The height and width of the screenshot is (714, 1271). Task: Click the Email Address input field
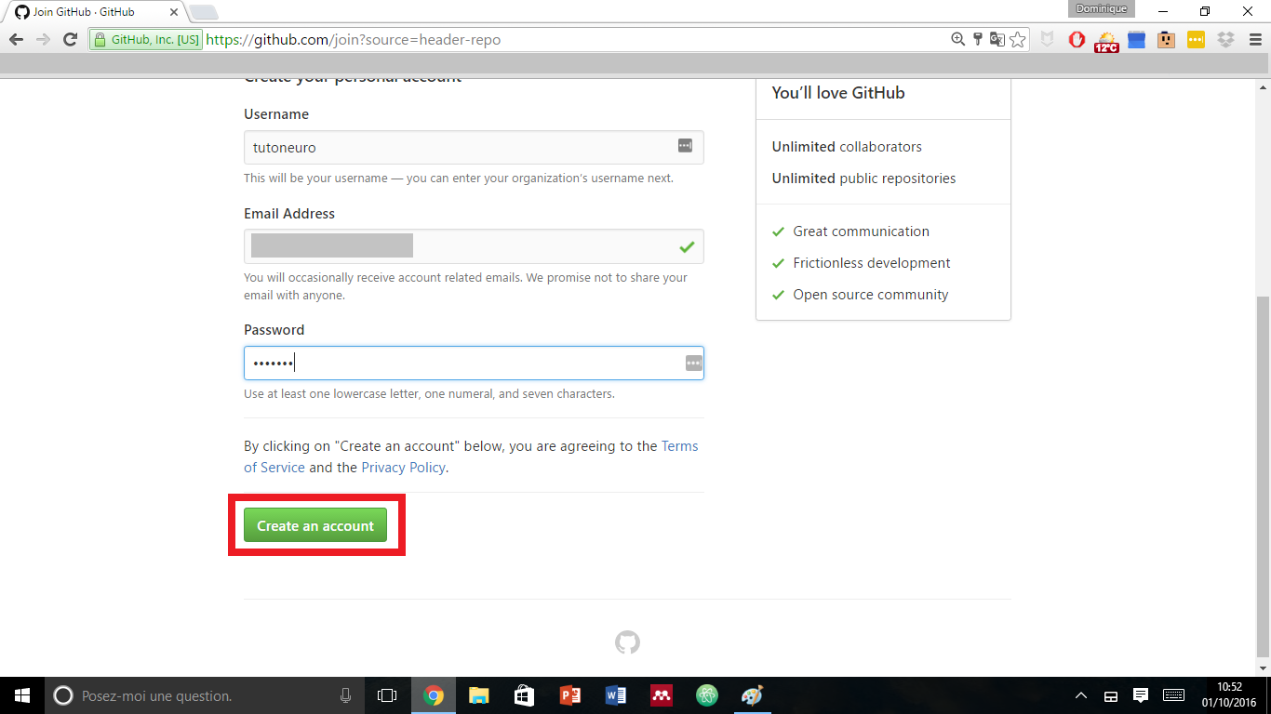[x=474, y=246]
